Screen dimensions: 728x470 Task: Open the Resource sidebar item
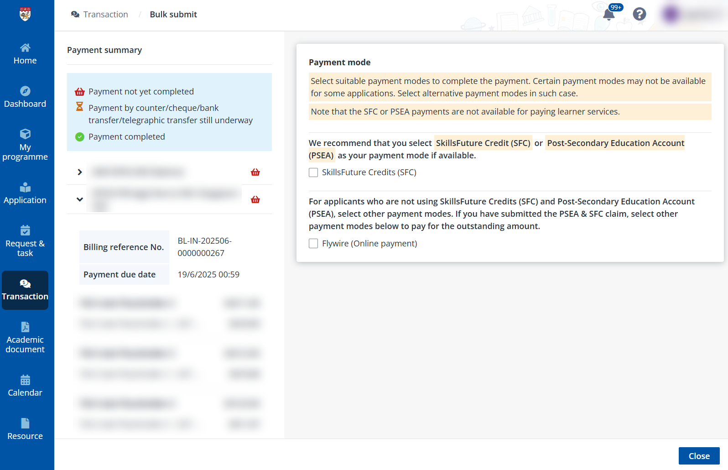(x=25, y=430)
